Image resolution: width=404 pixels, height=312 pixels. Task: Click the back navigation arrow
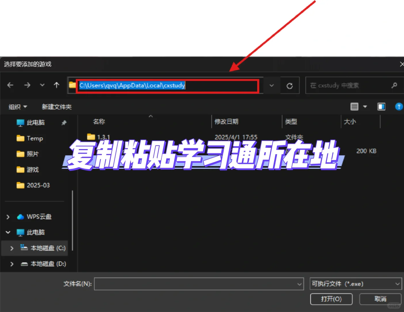pyautogui.click(x=10, y=85)
